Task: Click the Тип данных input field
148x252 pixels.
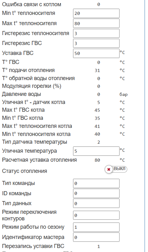Action: 96,203
